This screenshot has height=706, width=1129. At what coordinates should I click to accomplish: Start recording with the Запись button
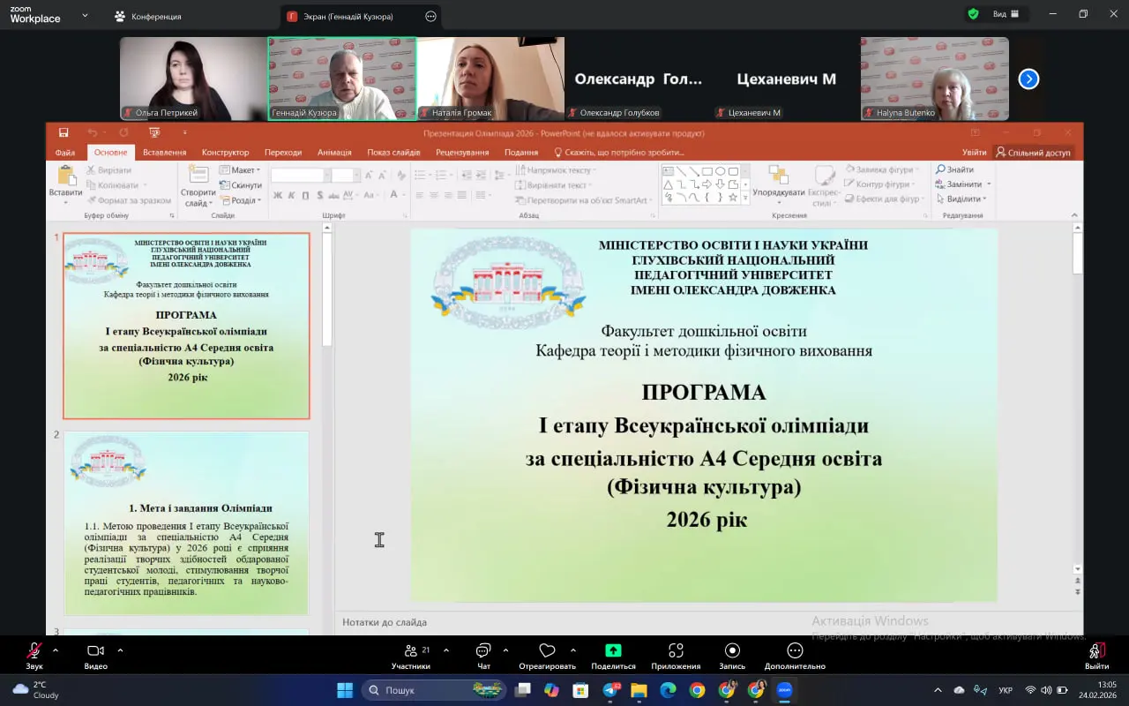[x=732, y=651]
